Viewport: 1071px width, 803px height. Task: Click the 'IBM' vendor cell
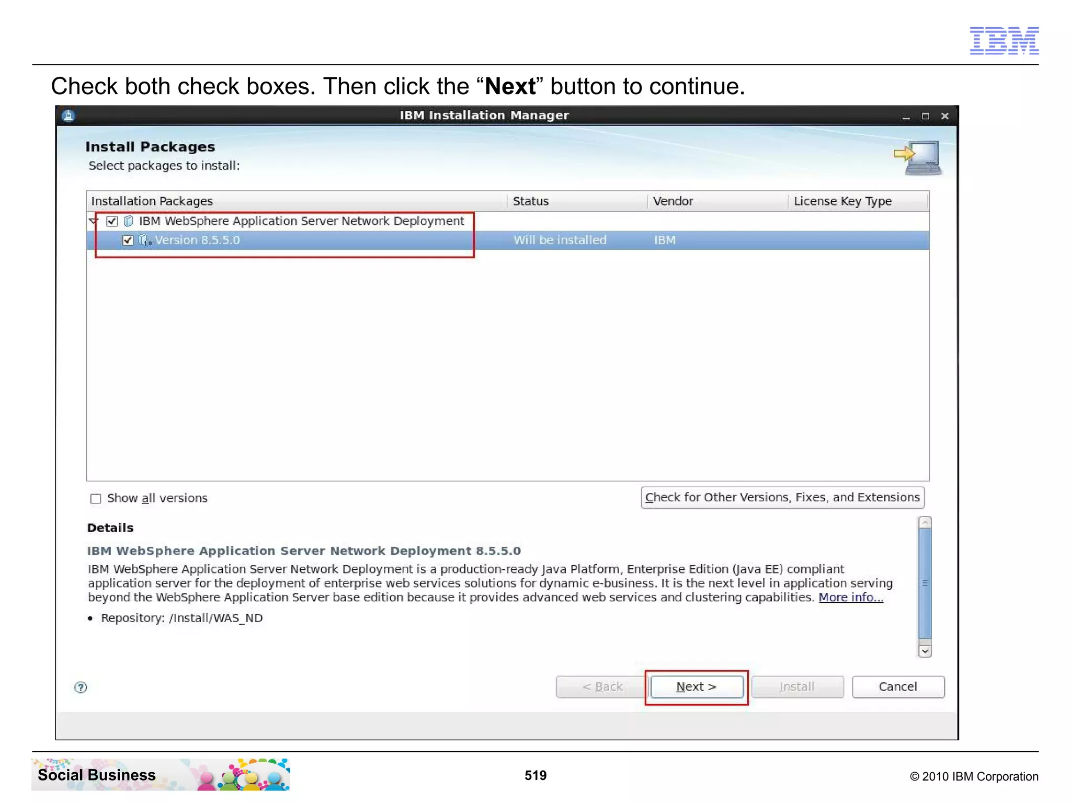click(x=665, y=240)
